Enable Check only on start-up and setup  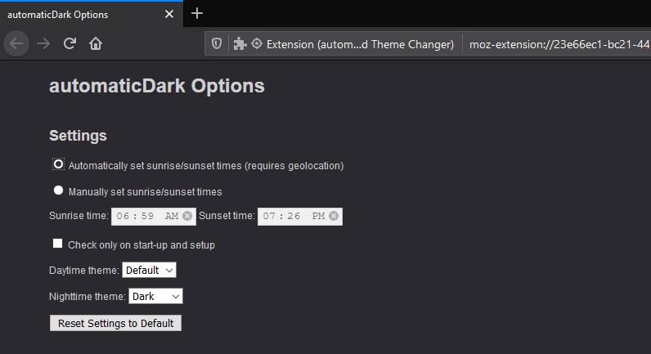(58, 244)
